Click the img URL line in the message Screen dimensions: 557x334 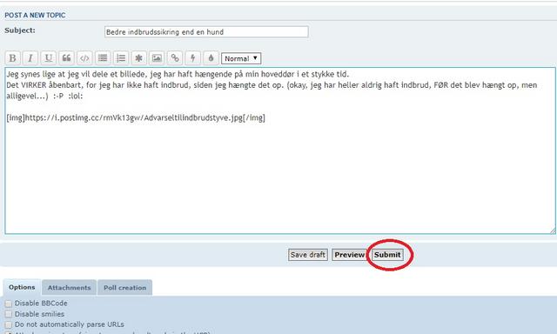pyautogui.click(x=136, y=117)
